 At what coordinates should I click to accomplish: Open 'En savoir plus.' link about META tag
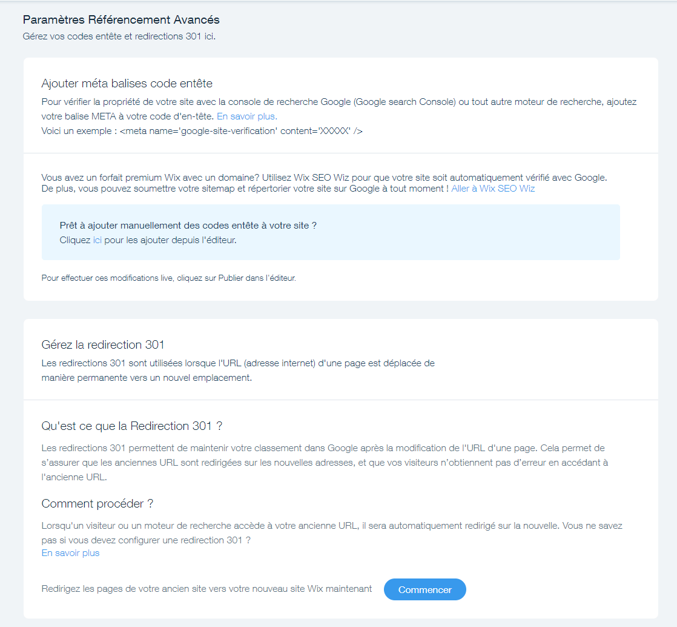point(247,116)
